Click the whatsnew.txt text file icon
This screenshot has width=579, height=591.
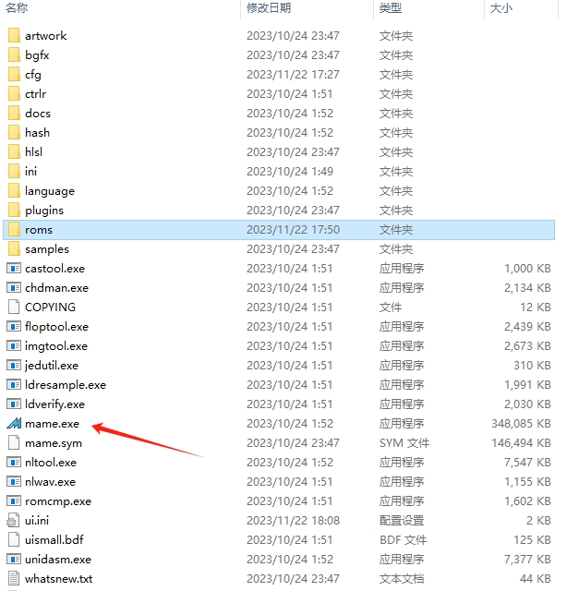point(13,579)
